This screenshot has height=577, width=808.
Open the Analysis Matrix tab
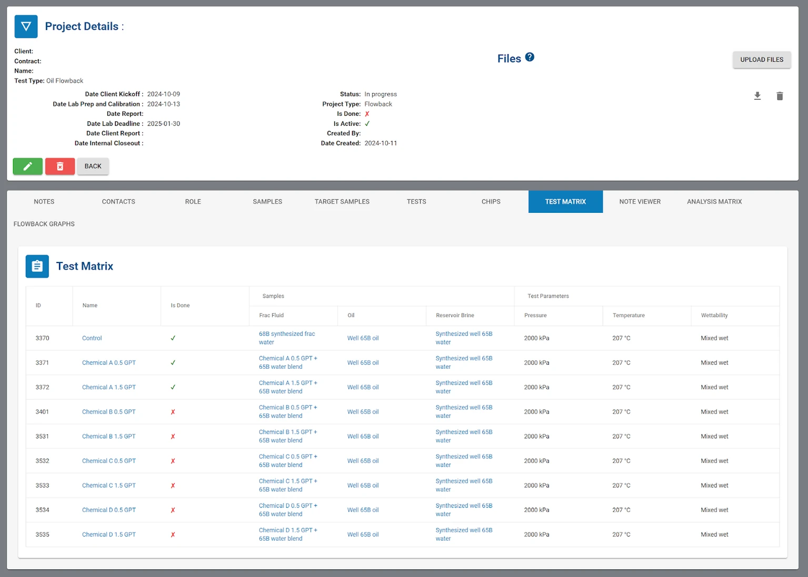[714, 202]
